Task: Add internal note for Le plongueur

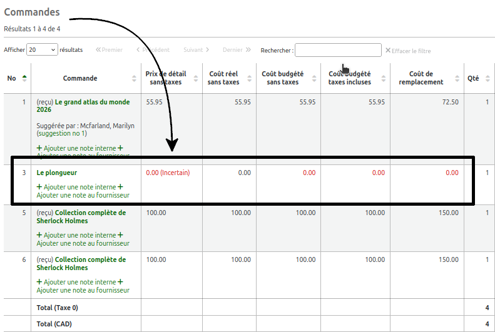Action: tap(76, 187)
